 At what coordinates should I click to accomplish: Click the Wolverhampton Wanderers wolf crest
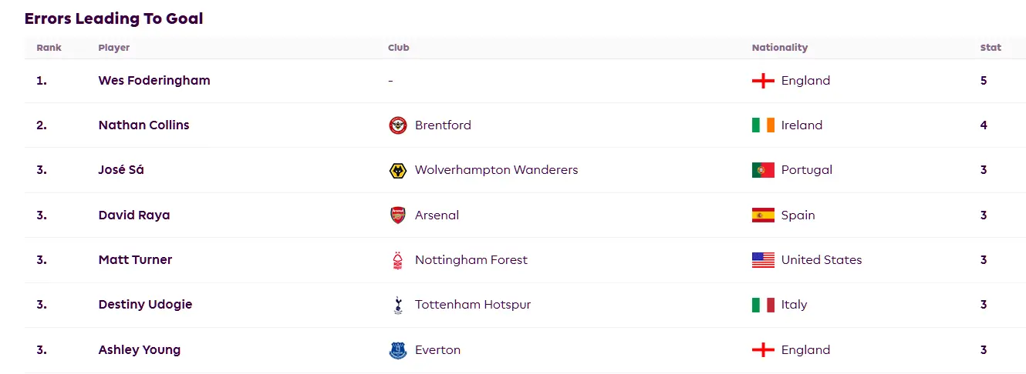398,170
